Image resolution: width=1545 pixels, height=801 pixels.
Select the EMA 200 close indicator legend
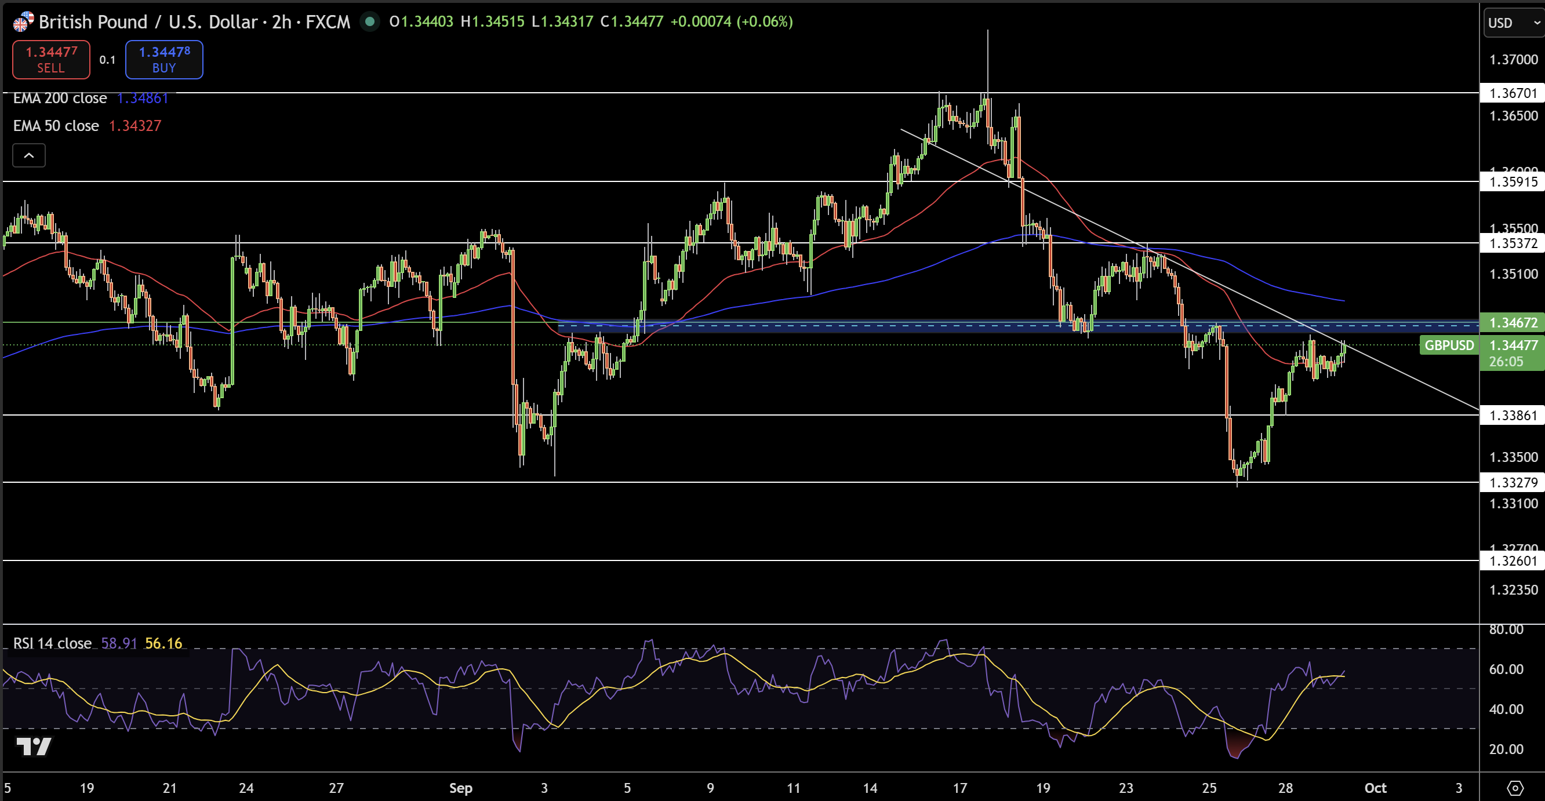pos(60,99)
